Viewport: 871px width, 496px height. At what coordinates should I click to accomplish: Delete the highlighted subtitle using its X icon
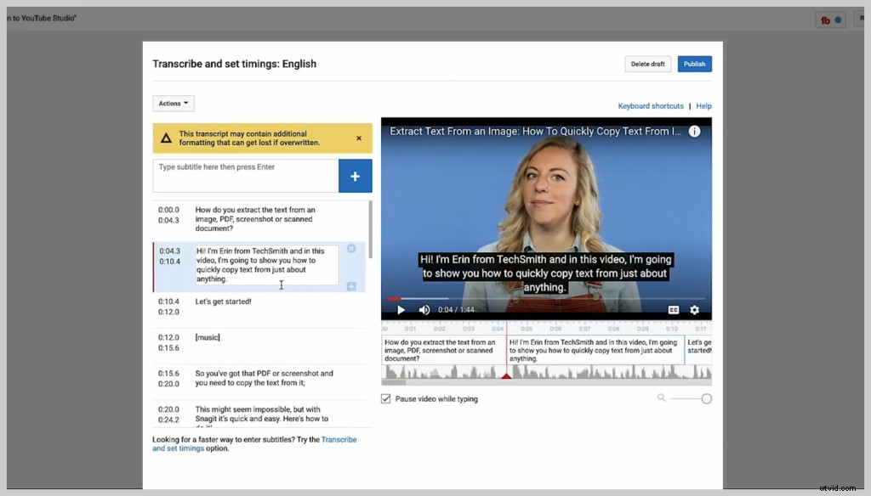[352, 248]
